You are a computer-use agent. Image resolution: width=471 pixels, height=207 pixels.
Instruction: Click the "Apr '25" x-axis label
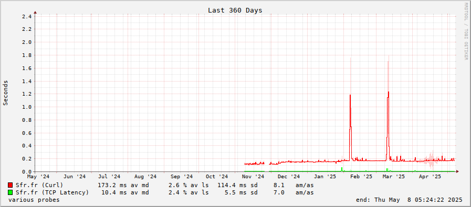(x=430, y=177)
